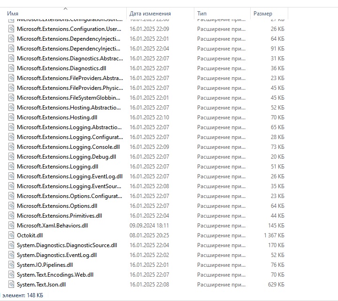
Task: Click the date 09.09.2024 18:11
Action: click(149, 225)
